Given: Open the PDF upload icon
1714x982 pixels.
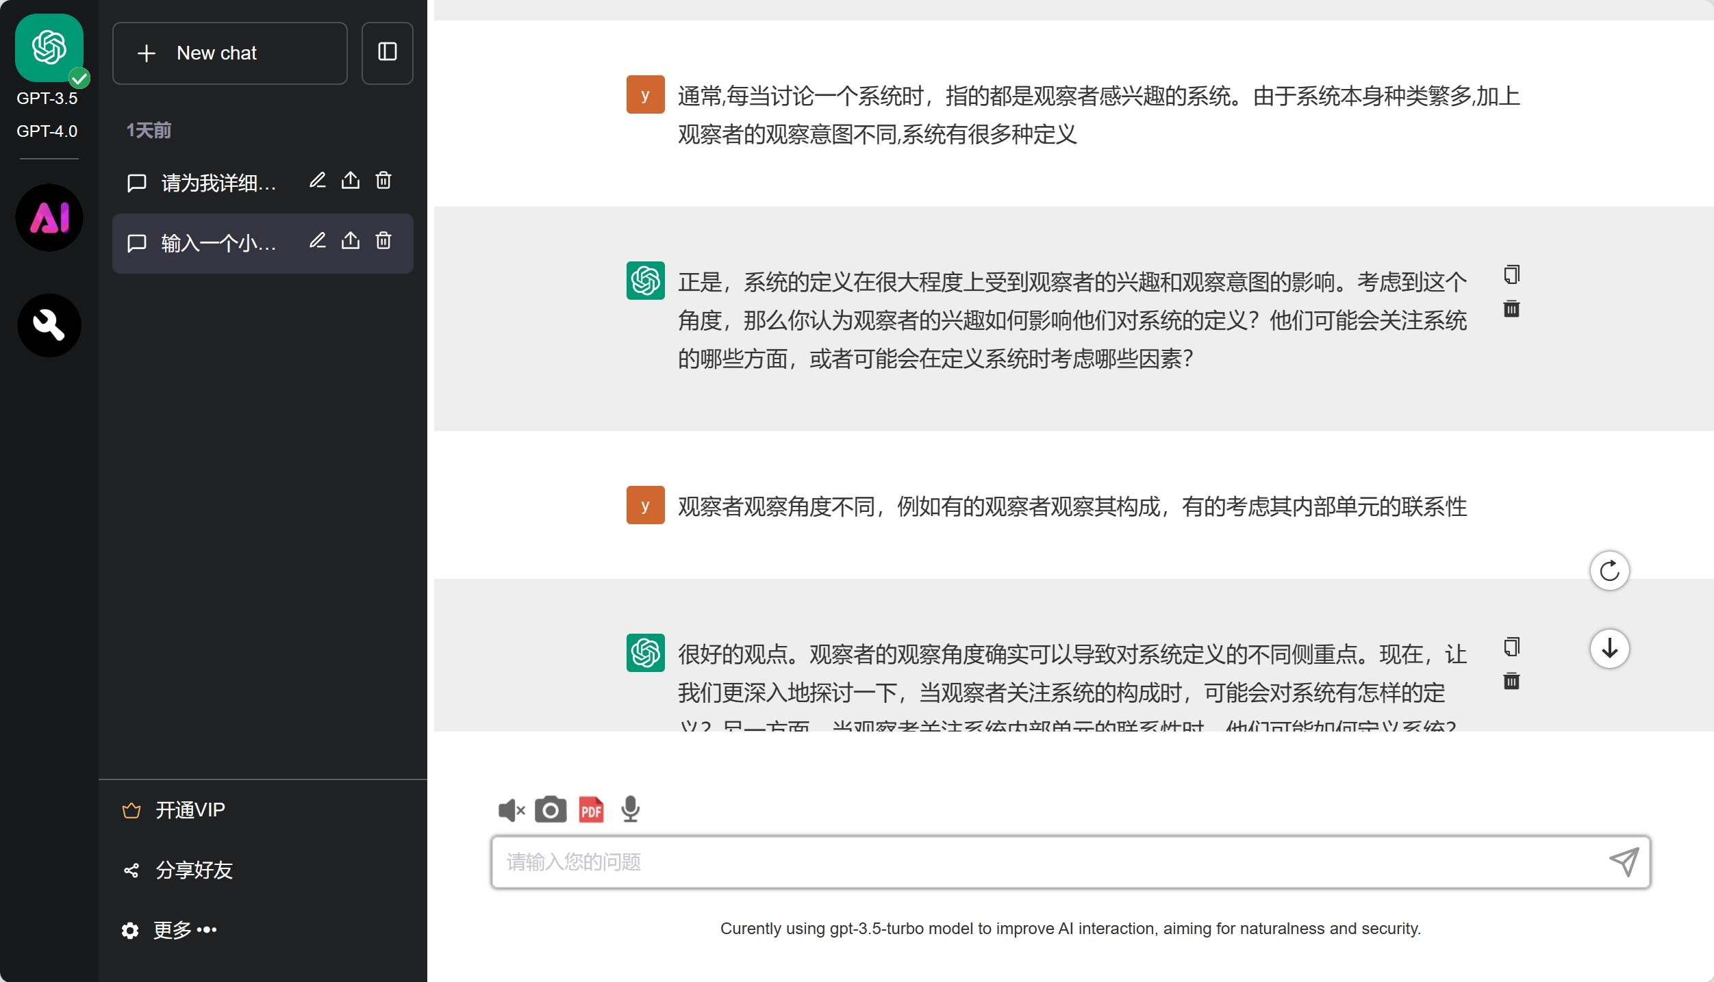Looking at the screenshot, I should click(x=591, y=810).
